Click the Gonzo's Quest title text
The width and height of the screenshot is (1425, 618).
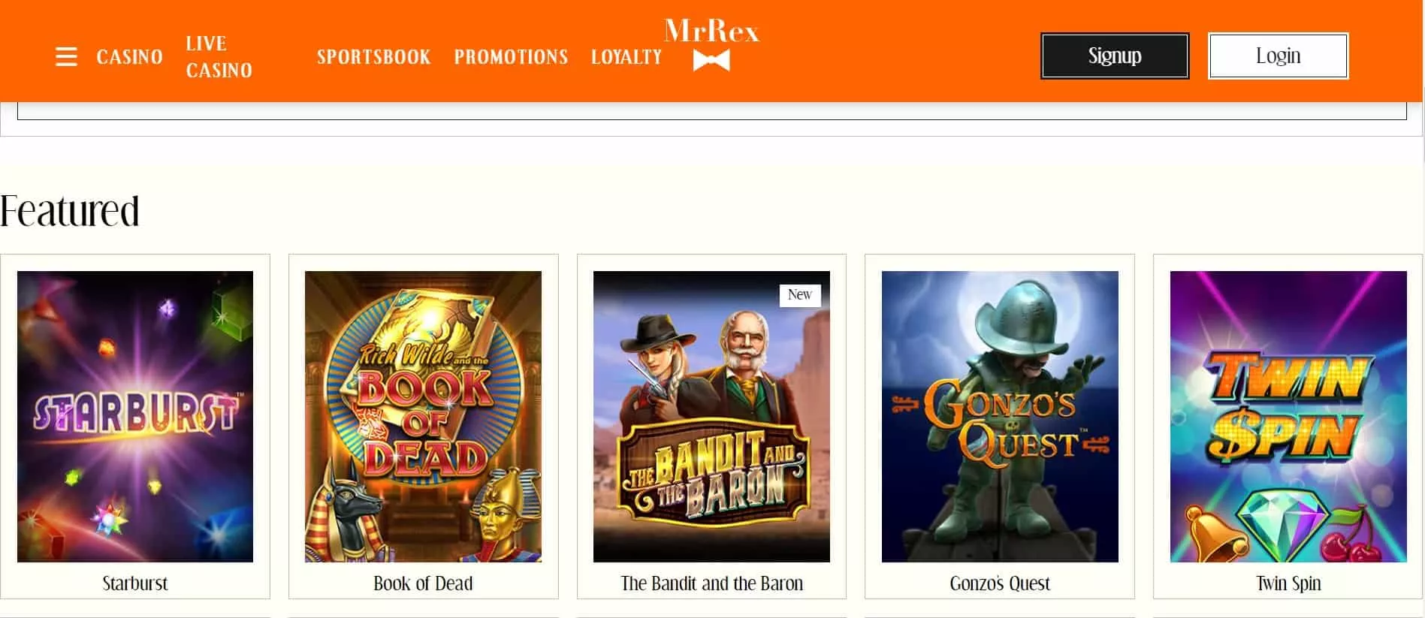1000,583
